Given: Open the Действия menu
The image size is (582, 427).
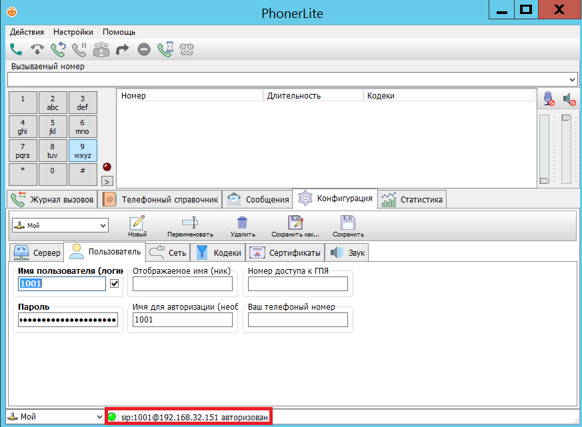Looking at the screenshot, I should tap(27, 32).
